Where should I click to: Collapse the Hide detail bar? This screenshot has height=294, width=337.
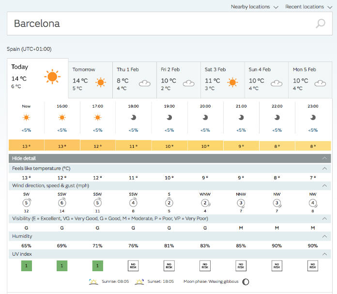tap(324, 158)
